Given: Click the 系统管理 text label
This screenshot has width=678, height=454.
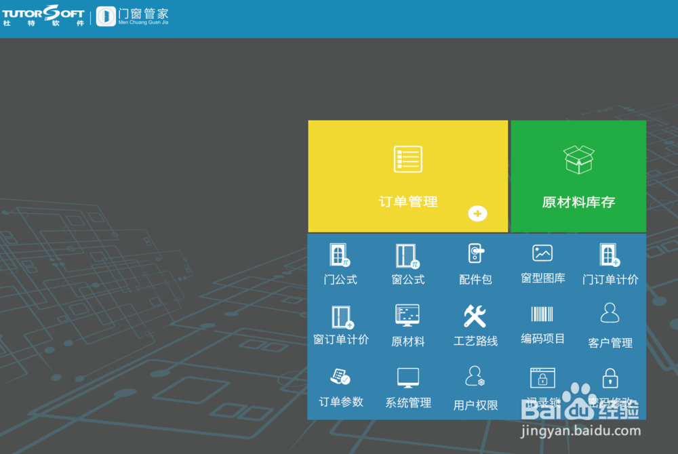Looking at the screenshot, I should coord(408,403).
